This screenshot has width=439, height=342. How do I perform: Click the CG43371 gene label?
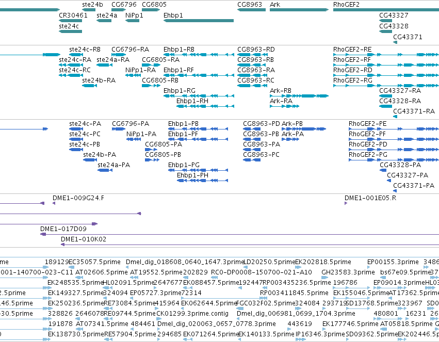tap(408, 37)
